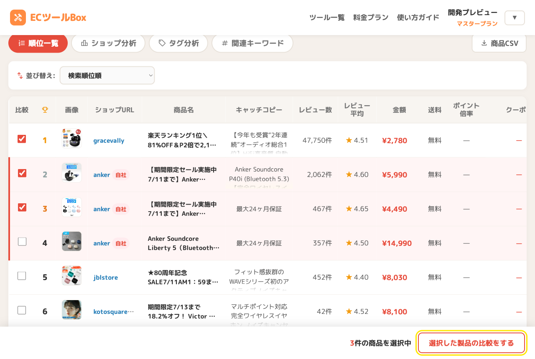Check compare box for kotosquare row
This screenshot has width=535, height=359.
pos(22,310)
